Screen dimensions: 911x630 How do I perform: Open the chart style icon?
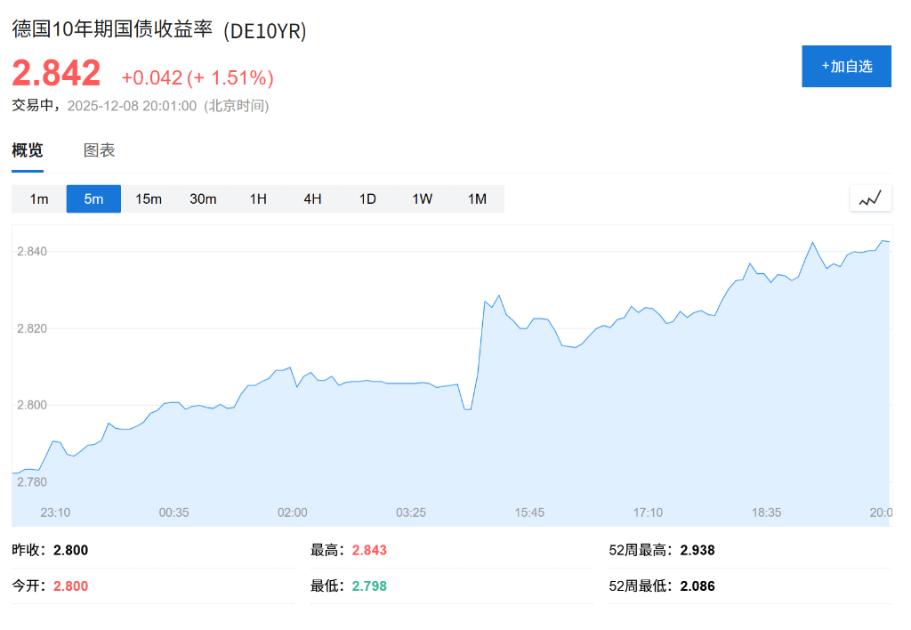click(870, 198)
